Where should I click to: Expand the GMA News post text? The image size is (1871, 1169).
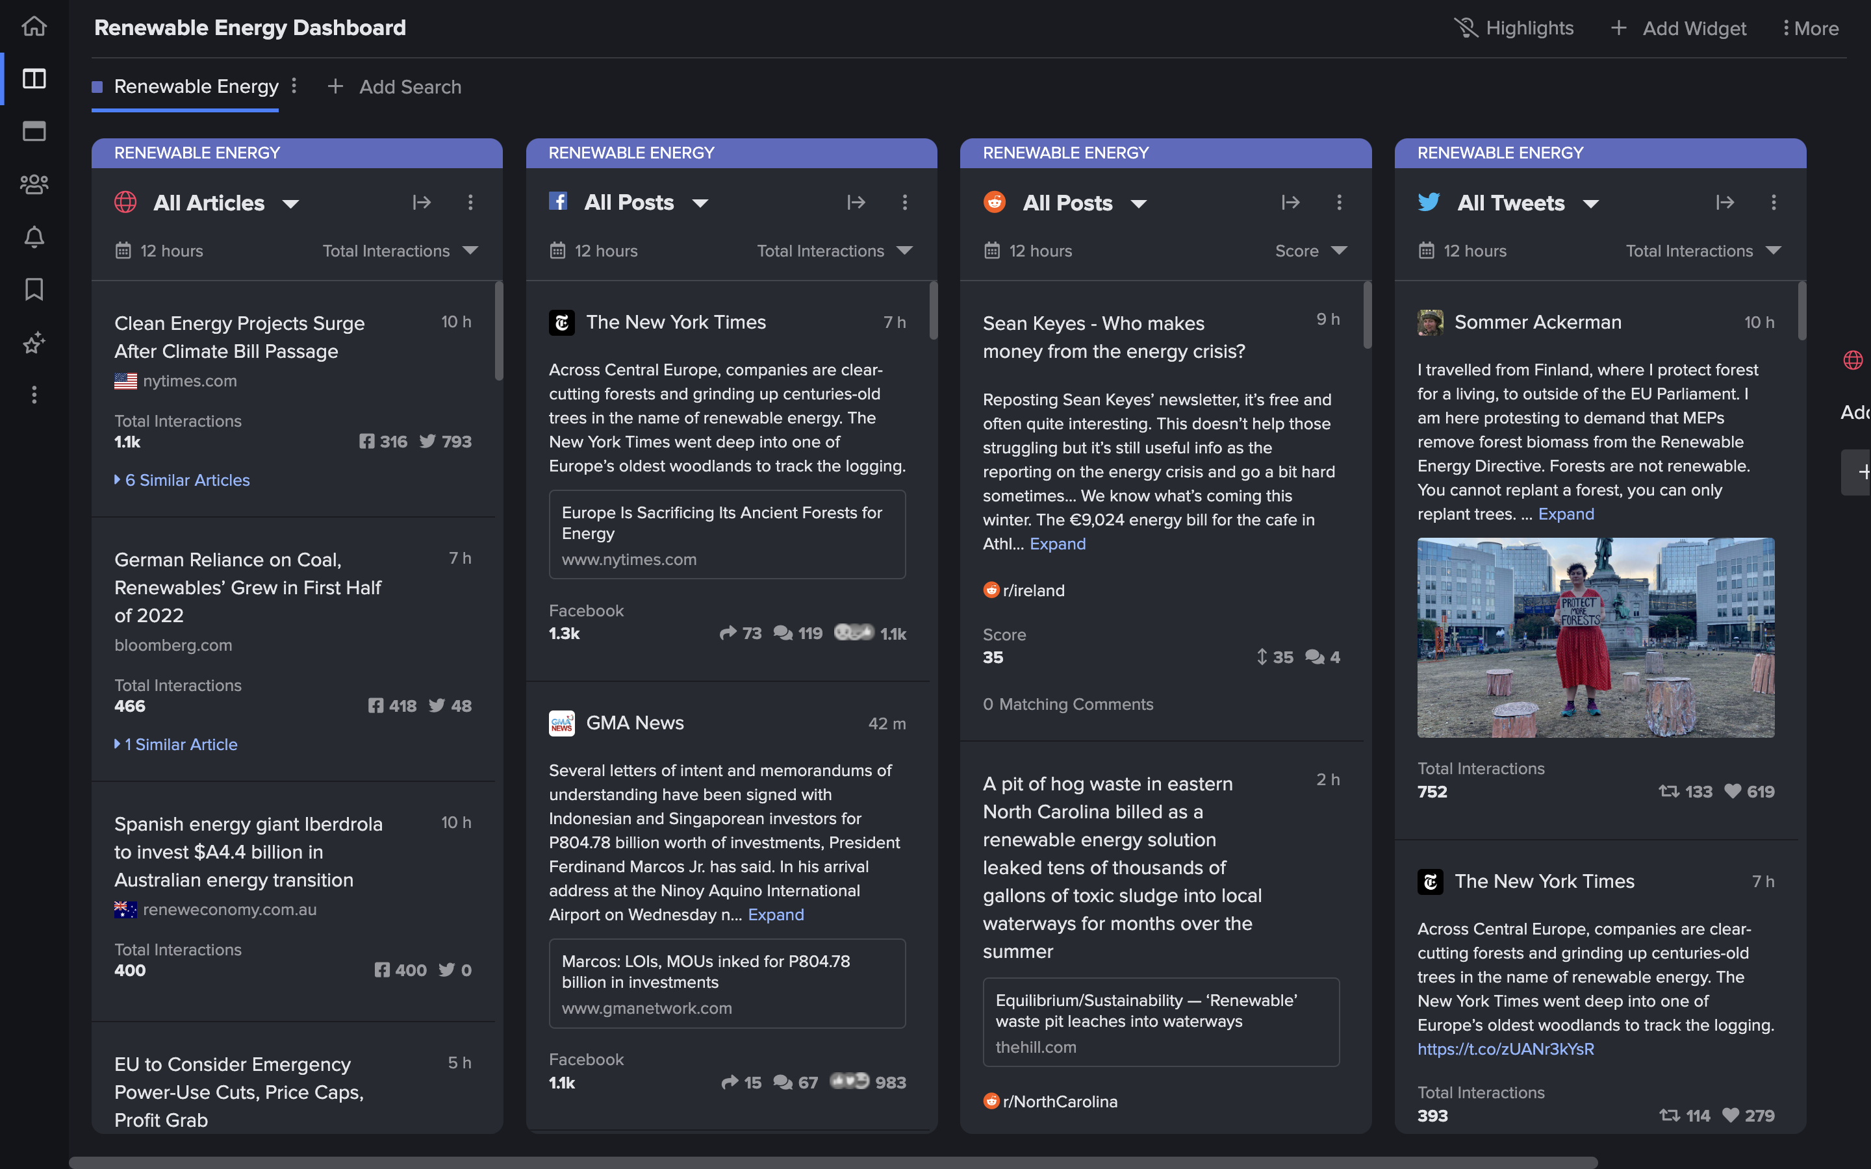click(776, 914)
